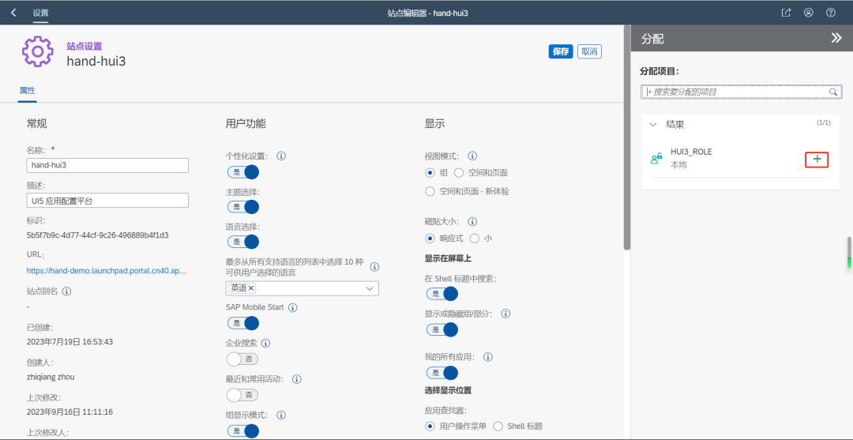Viewport: 853px width, 440px height.
Task: Select Shell 标题 app finder radio
Action: click(x=498, y=426)
